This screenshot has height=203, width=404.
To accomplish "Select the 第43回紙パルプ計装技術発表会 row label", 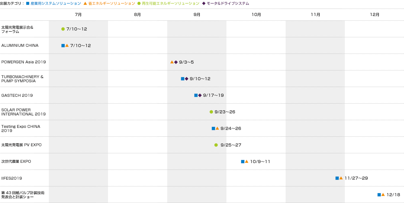I will point(23,195).
